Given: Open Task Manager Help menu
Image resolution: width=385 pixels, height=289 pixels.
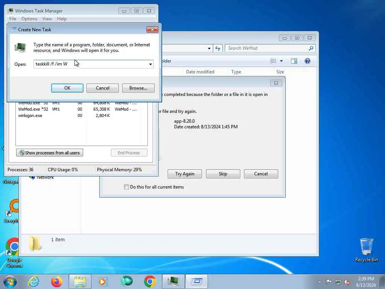Looking at the screenshot, I should click(62, 19).
